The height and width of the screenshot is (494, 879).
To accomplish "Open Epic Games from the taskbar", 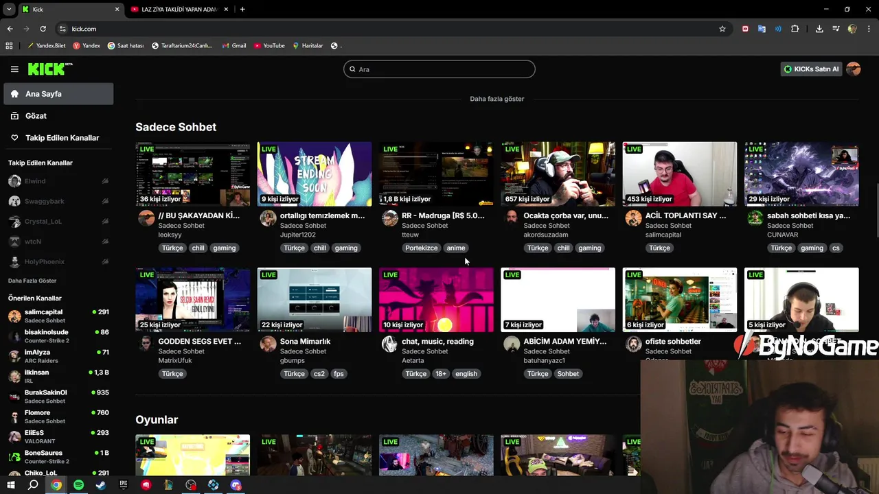I will (x=124, y=485).
